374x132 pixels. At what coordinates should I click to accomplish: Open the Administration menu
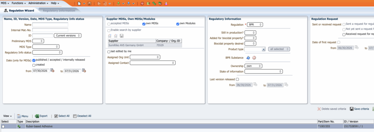[38, 3]
